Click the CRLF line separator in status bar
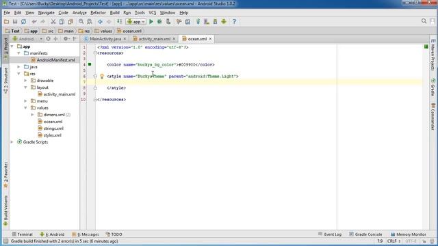Image resolution: width=438 pixels, height=246 pixels. 394,241
